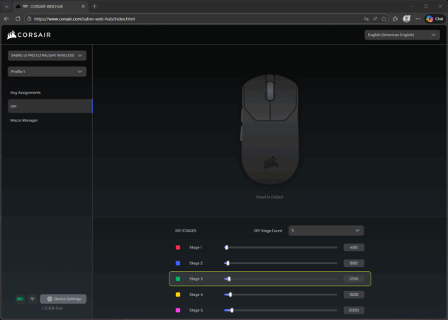Click the Corsair logo in header
Screen dimensions: 448x320
[29, 35]
